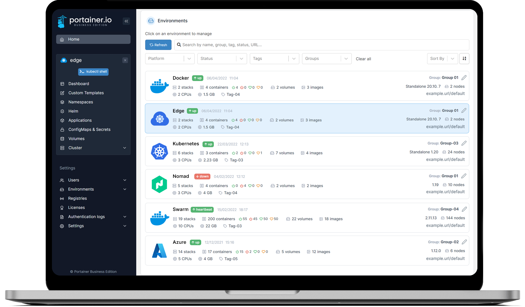The height and width of the screenshot is (307, 525).
Task: Click the Kubernetes wheel icon
Action: pyautogui.click(x=159, y=151)
